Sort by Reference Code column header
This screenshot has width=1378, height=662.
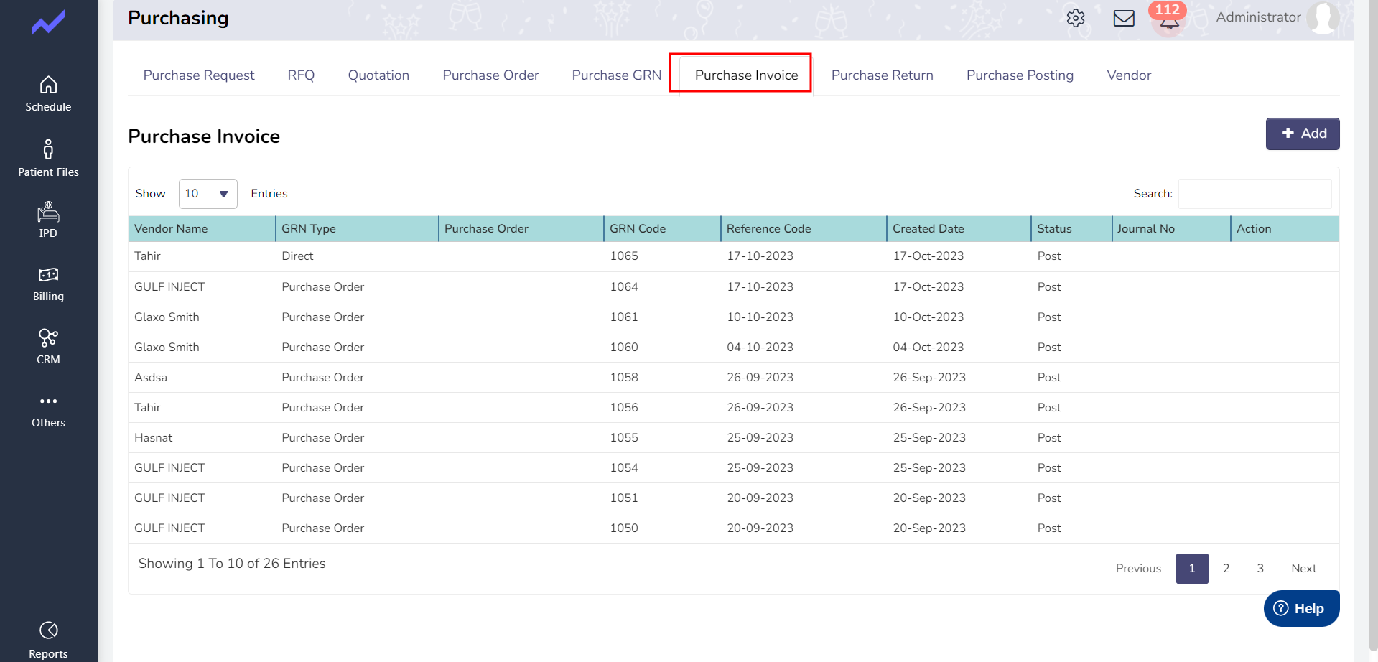pos(804,229)
